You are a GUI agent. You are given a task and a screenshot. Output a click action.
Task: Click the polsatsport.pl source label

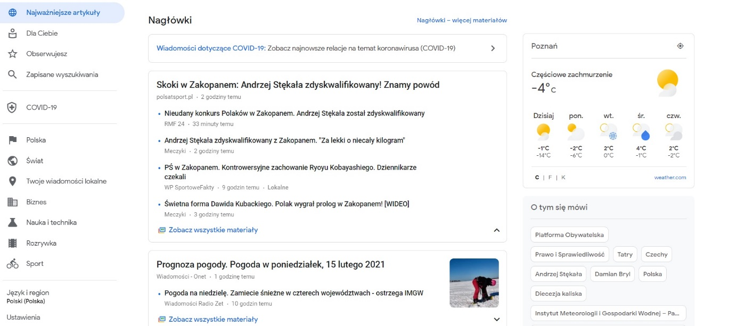point(175,97)
